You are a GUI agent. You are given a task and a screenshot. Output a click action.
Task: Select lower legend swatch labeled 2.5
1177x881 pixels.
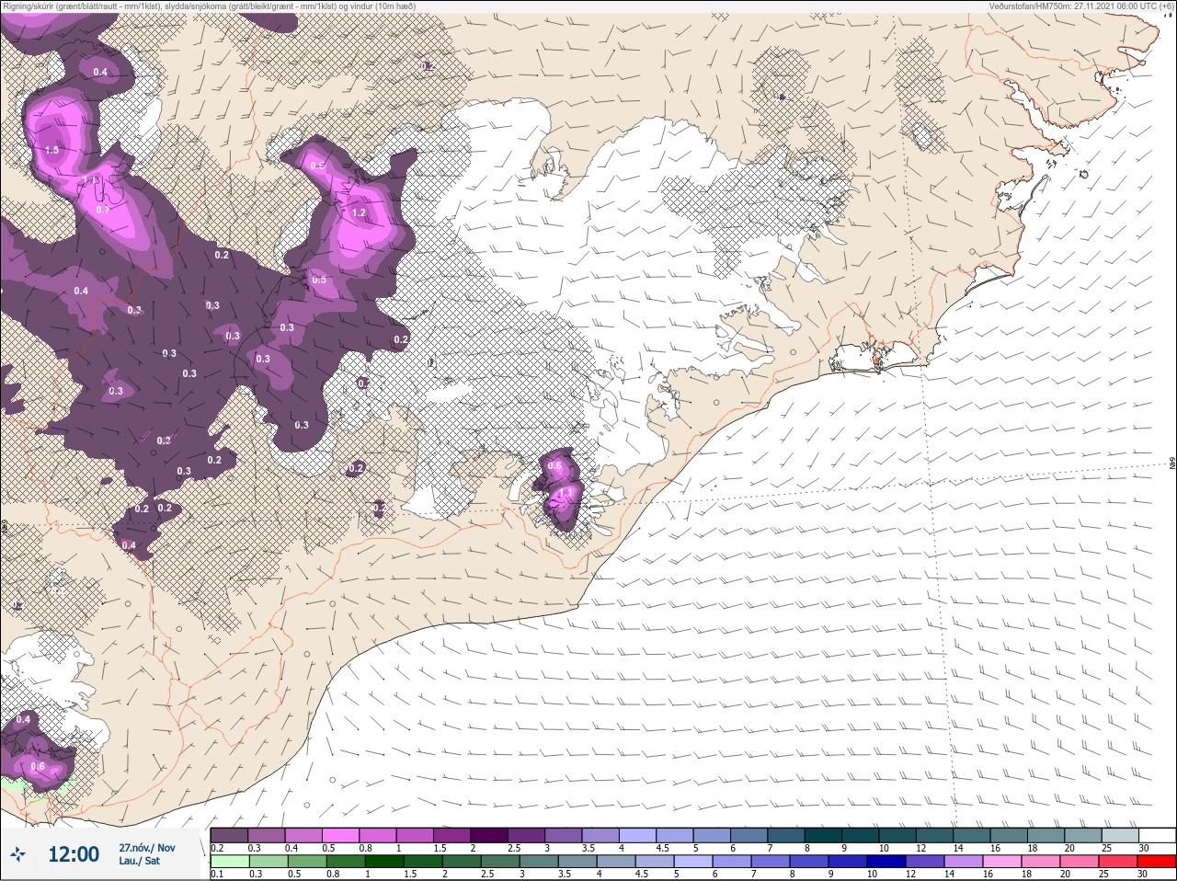[x=500, y=861]
